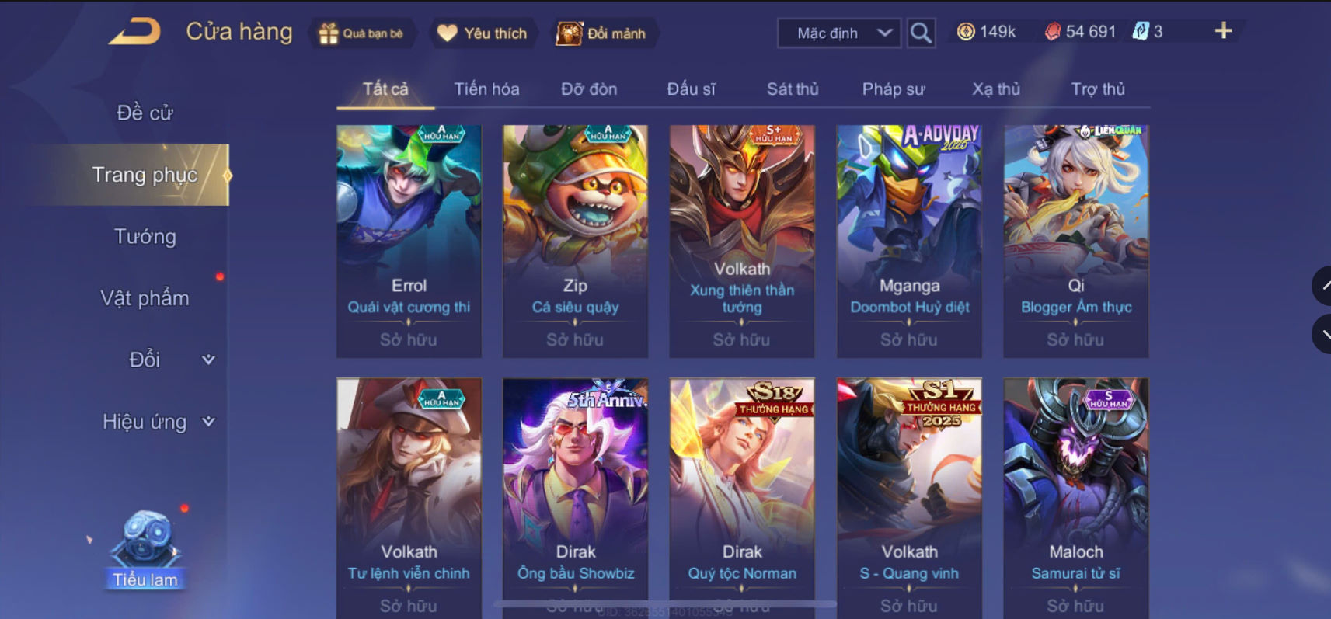Click the up arrow on the right edge

(x=1322, y=286)
